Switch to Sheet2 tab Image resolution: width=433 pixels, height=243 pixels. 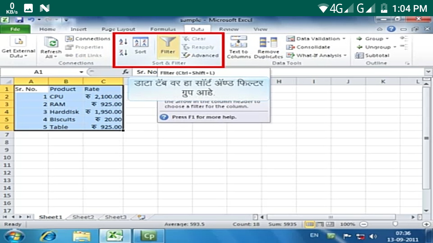click(83, 217)
